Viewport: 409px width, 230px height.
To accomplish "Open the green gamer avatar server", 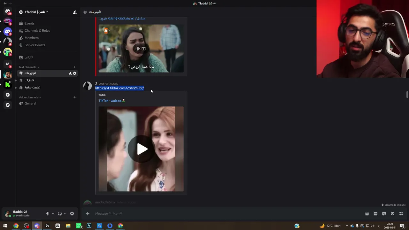I will 8,52.
